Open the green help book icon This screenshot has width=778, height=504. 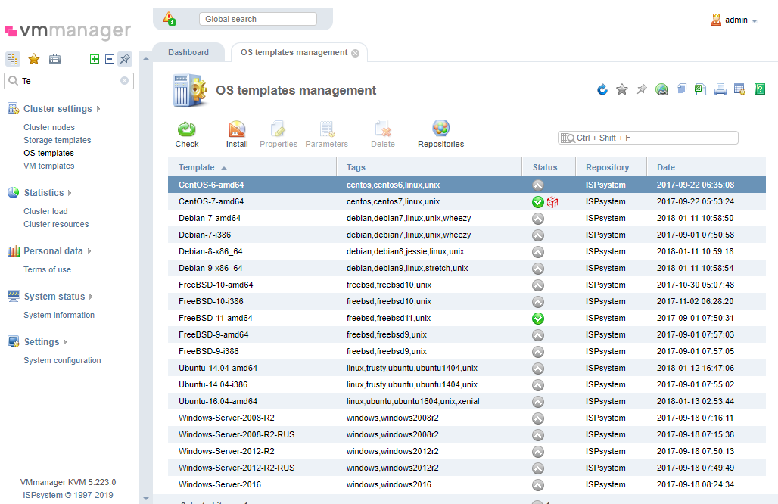tap(759, 89)
